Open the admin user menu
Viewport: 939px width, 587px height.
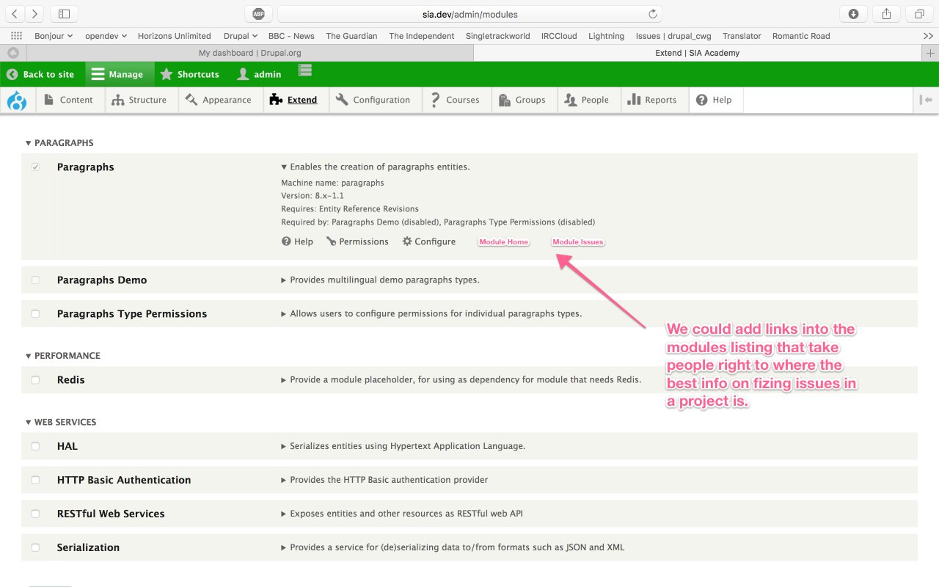click(259, 74)
